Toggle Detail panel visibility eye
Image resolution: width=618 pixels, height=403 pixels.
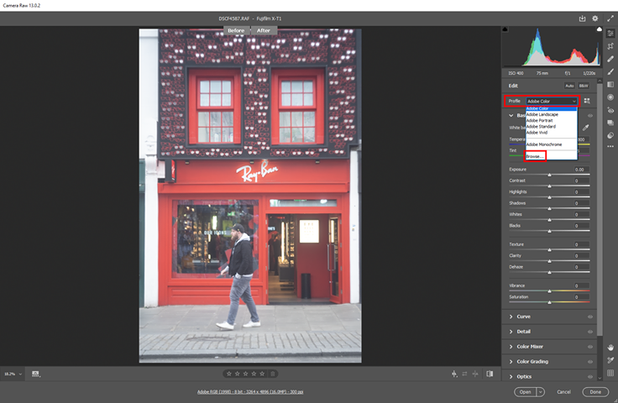pos(590,332)
